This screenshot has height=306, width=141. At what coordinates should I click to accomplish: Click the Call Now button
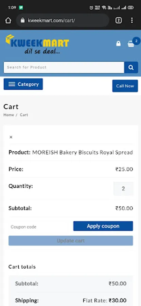pyautogui.click(x=125, y=86)
